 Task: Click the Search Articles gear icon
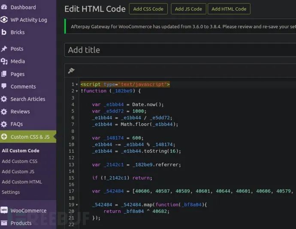pyautogui.click(x=4, y=99)
